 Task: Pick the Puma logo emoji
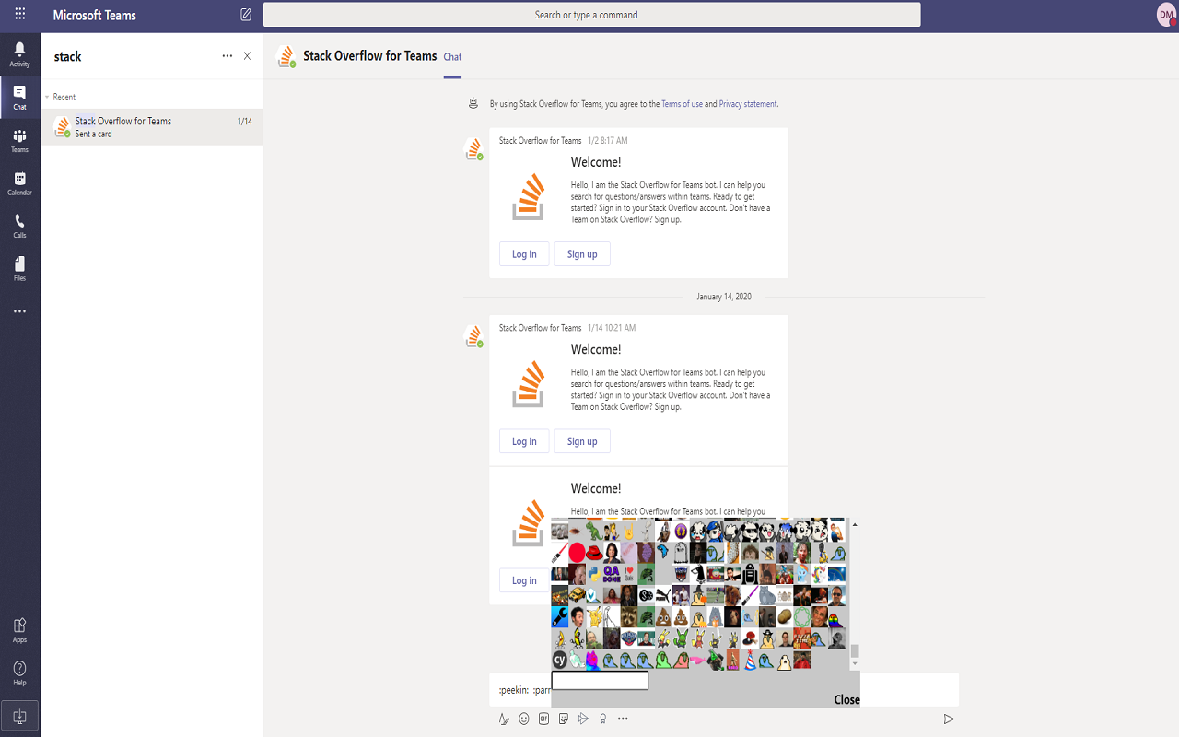663,595
